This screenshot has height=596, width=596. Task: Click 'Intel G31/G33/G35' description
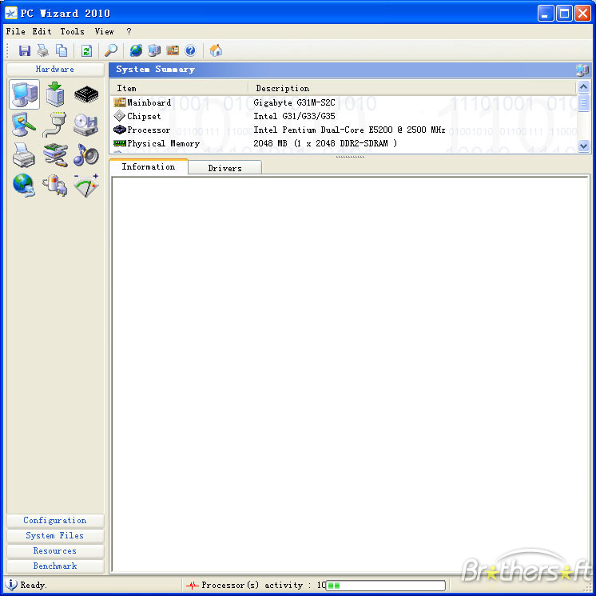294,116
